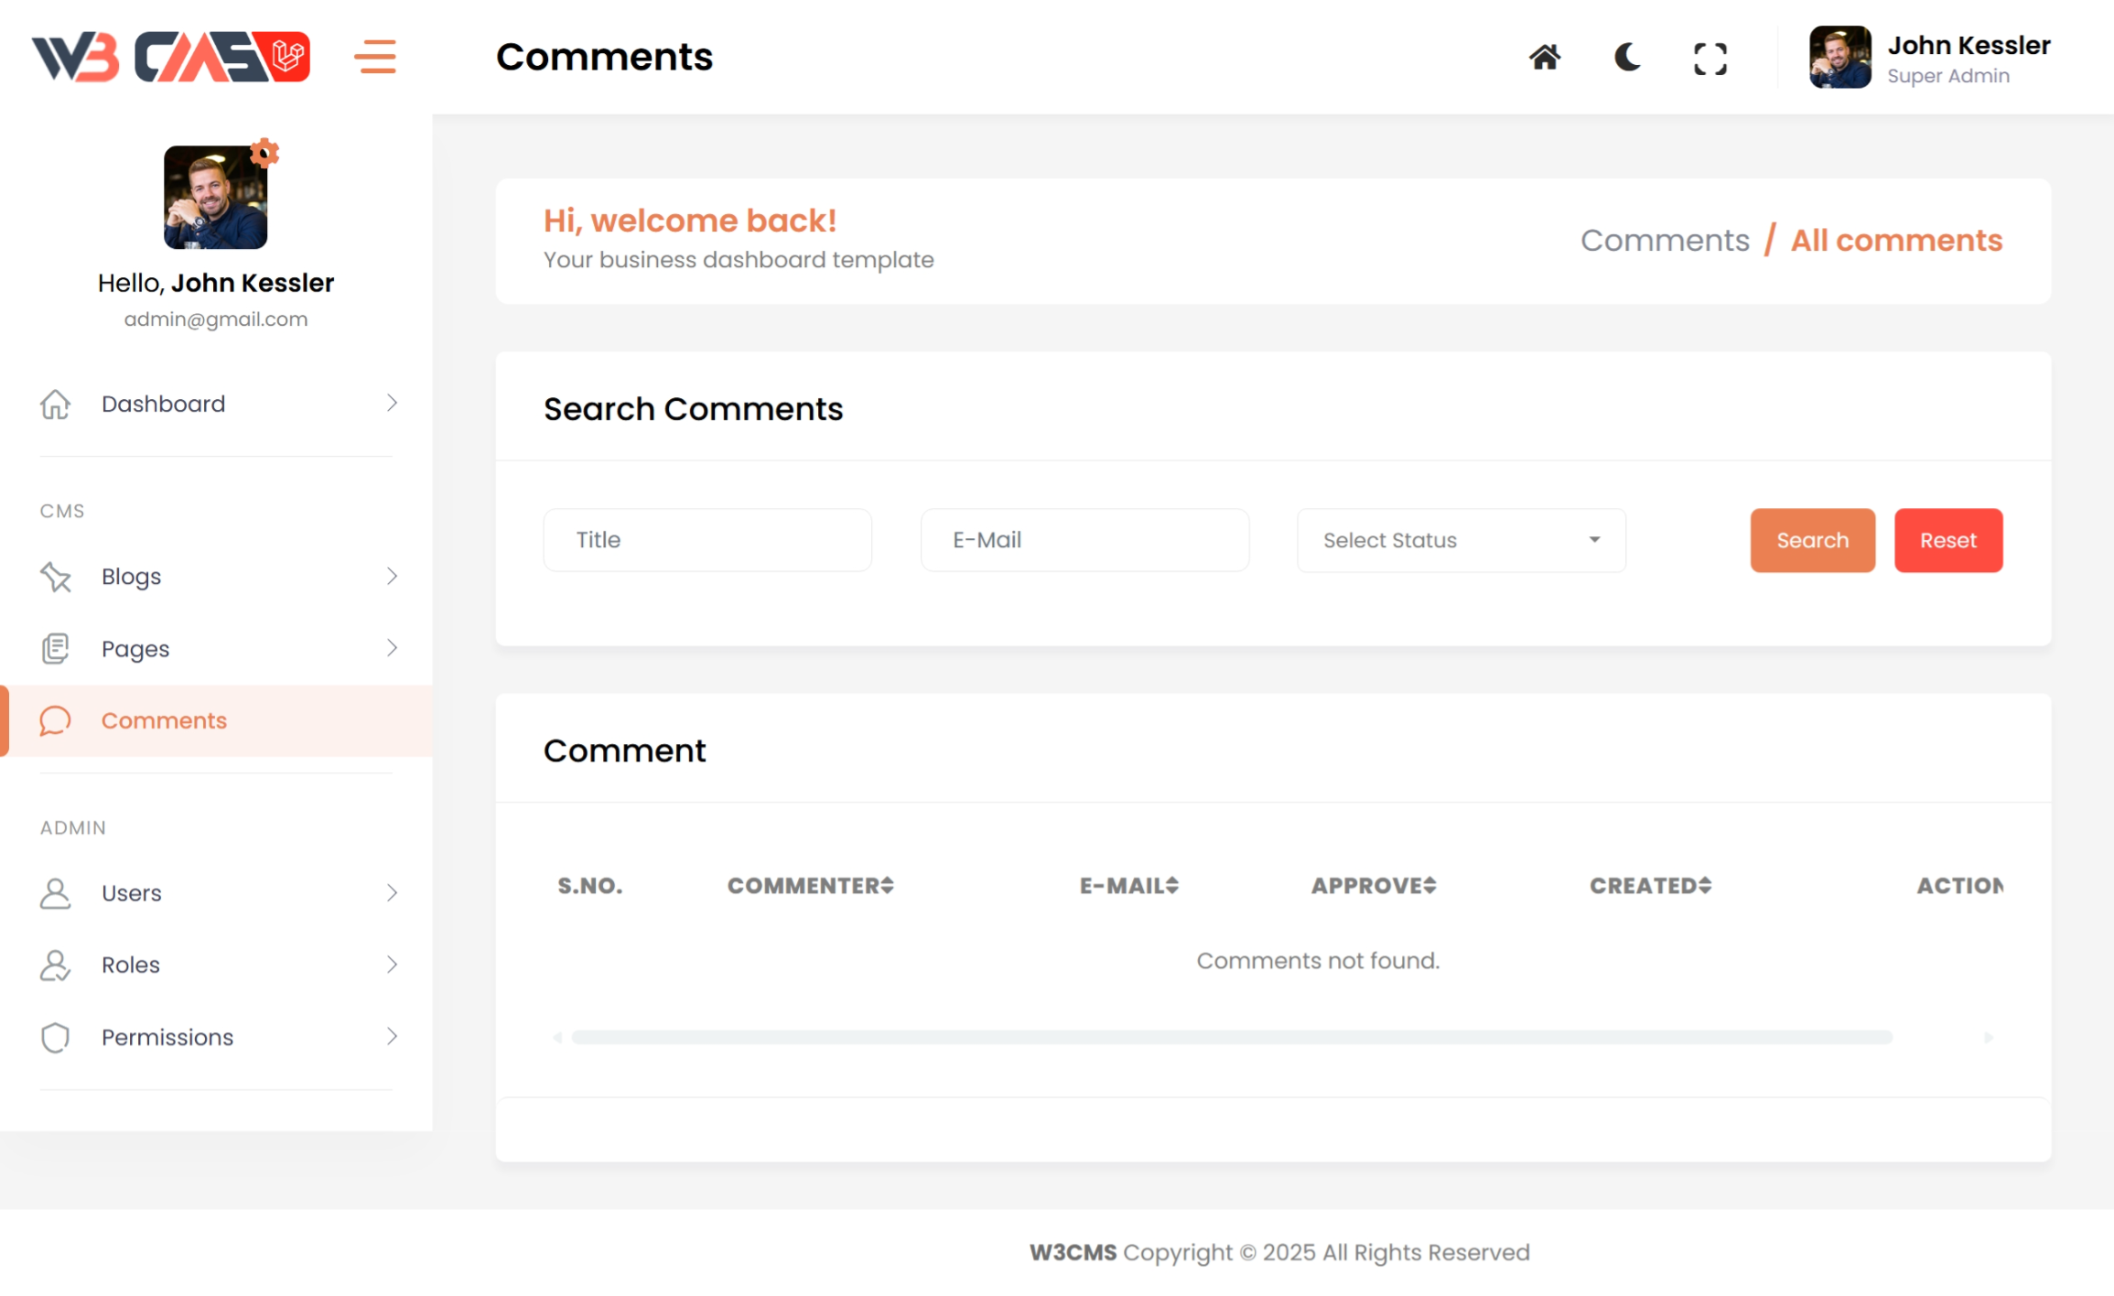Toggle sidebar with hamburger menu icon
This screenshot has height=1296, width=2114.
tap(375, 57)
